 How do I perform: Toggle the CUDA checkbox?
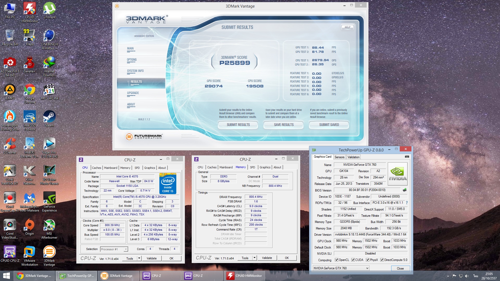point(353,260)
